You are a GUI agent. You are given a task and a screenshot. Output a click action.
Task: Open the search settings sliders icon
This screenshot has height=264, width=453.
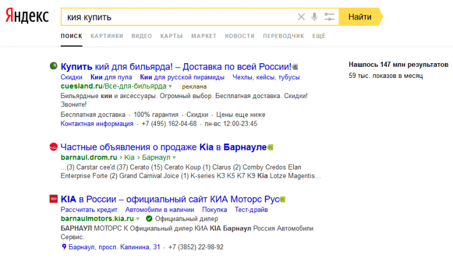pos(329,17)
